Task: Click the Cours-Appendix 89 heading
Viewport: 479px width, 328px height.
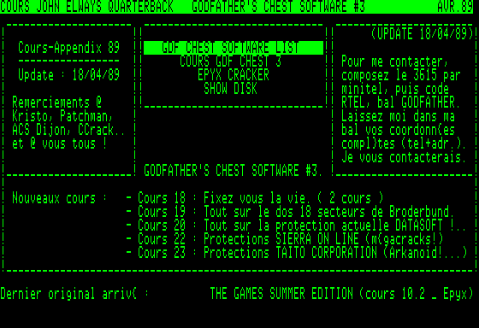Action: point(68,48)
